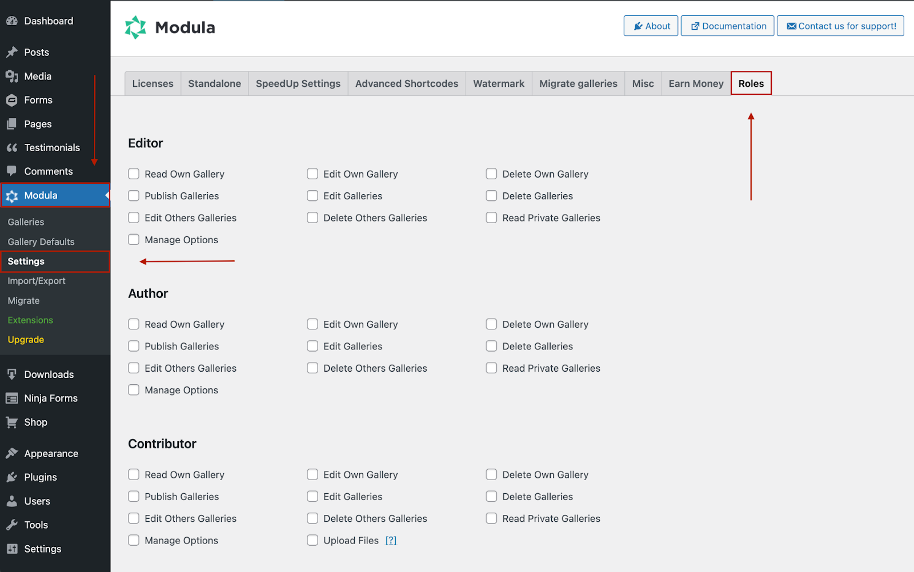This screenshot has height=572, width=914.
Task: Open the Extensions submenu link
Action: 30,320
